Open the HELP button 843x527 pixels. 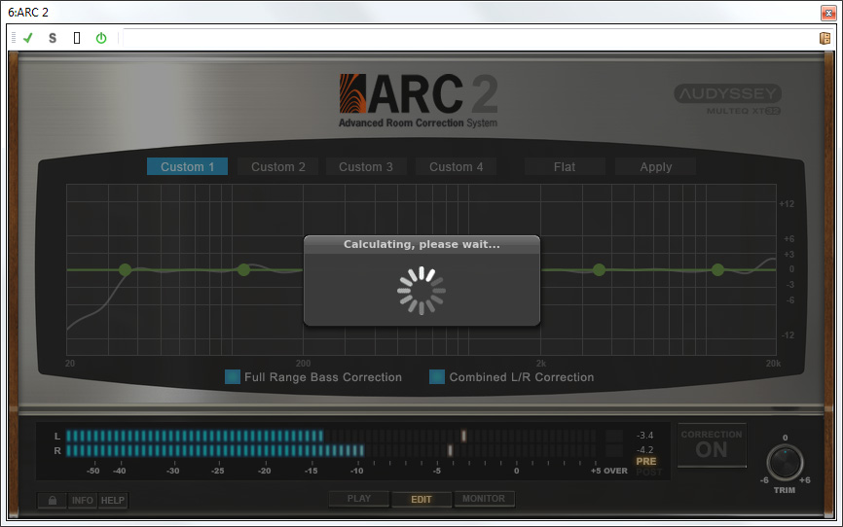coord(113,501)
